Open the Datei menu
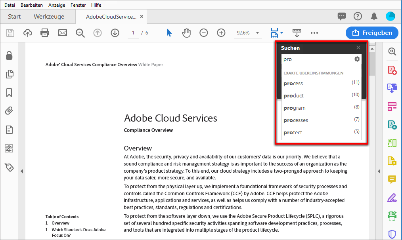Viewport: 402px width, 240px height. point(10,5)
